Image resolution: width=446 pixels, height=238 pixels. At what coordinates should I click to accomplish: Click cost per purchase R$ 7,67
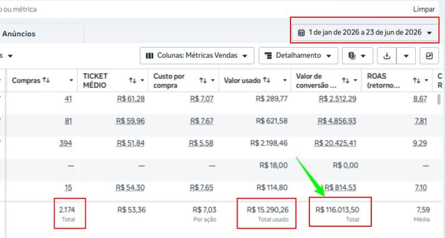tap(202, 121)
